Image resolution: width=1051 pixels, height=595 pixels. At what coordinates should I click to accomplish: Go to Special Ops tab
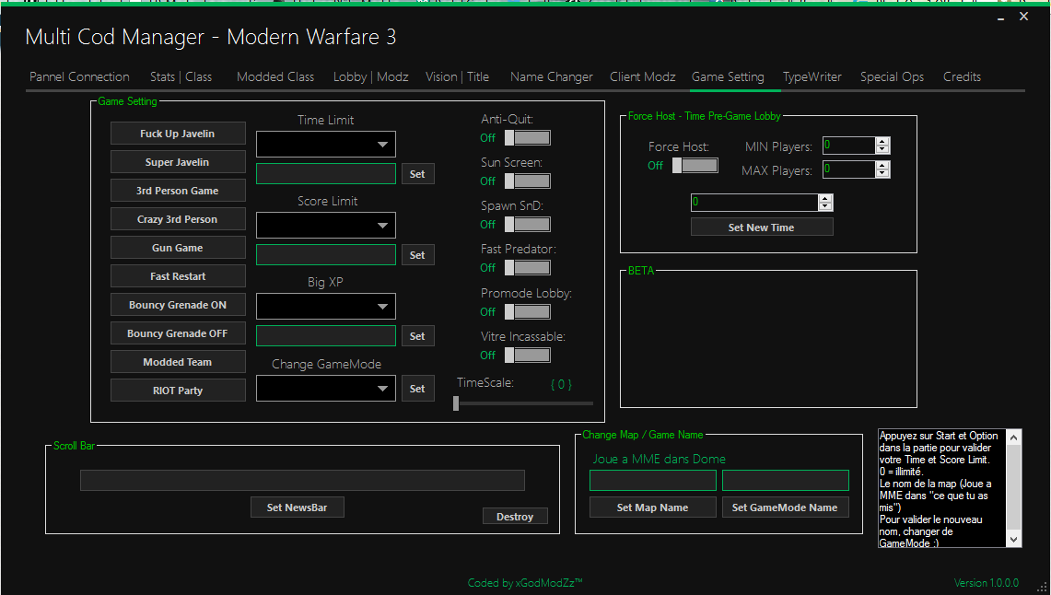tap(892, 77)
